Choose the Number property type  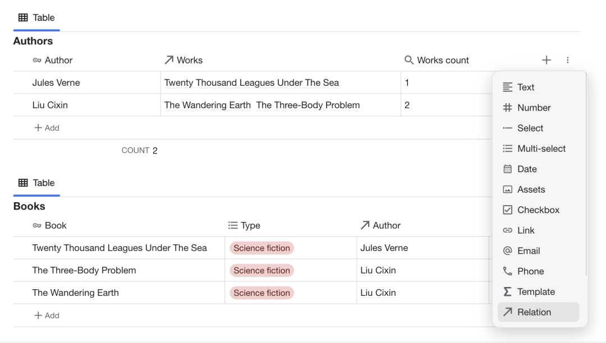click(533, 108)
